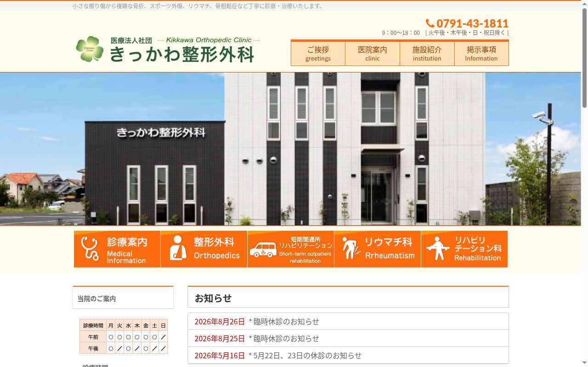Screen dimensions: 588x367
Task: Click the back-pain figure icon on リウマチ科
Action: [x=351, y=248]
